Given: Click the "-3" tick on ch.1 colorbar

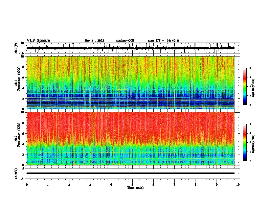Looking at the screenshot, I should coord(250,68).
